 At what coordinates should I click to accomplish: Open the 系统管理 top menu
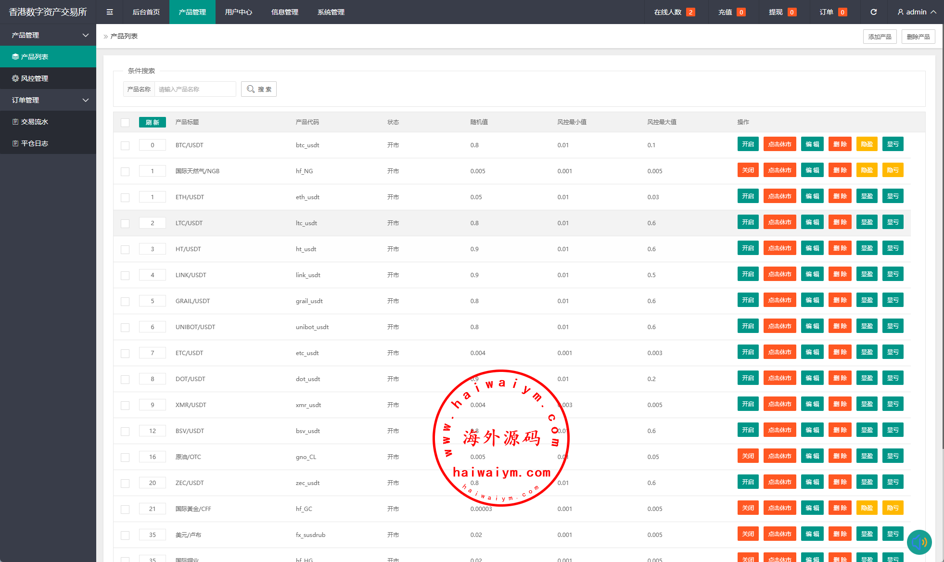click(x=331, y=12)
